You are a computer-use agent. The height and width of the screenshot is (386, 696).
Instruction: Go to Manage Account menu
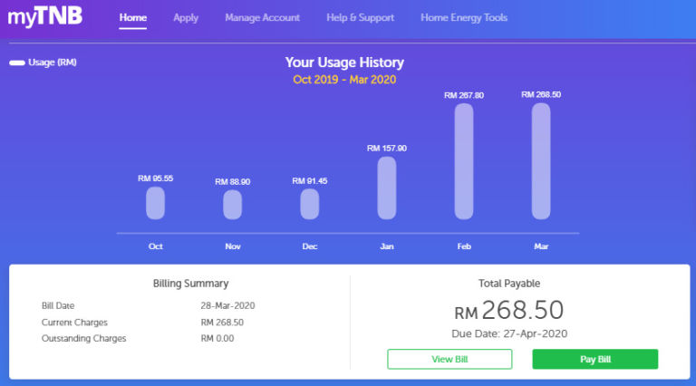click(x=262, y=18)
